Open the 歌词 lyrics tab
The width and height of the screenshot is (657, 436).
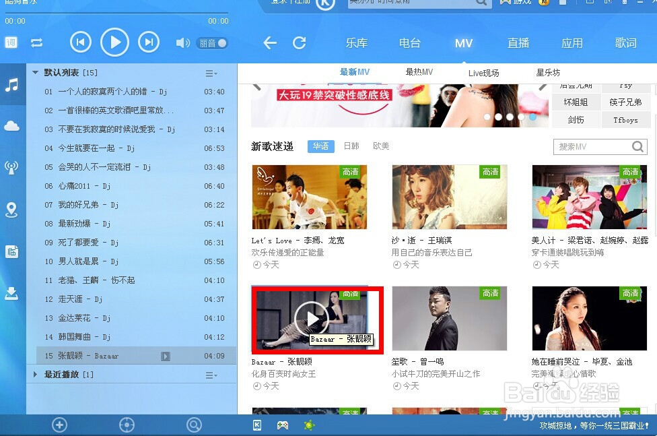pos(625,43)
